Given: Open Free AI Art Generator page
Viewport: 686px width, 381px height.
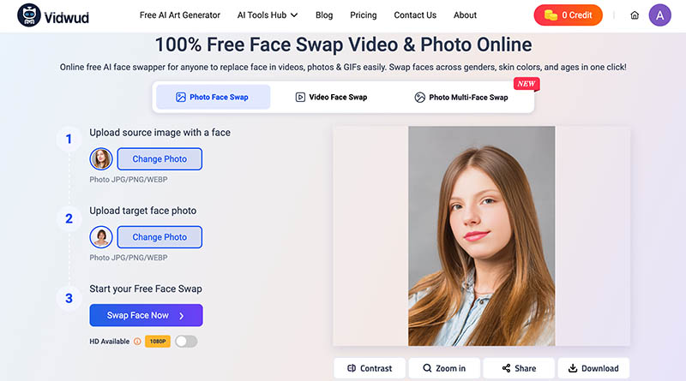Looking at the screenshot, I should point(180,15).
